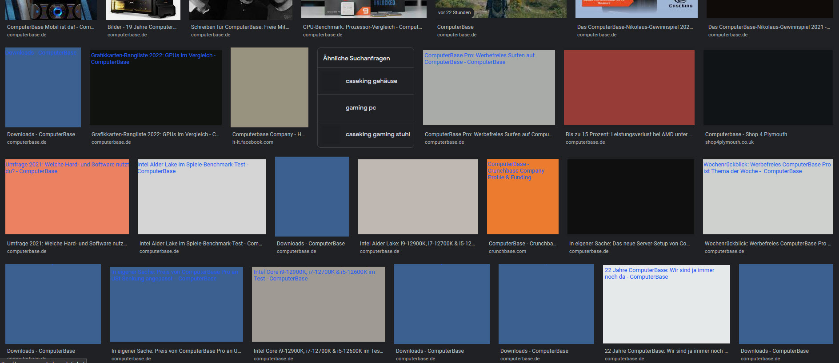Open 'ComputerBase Pro: Werbefreies Surfen auf Compu...' caption

(489, 134)
